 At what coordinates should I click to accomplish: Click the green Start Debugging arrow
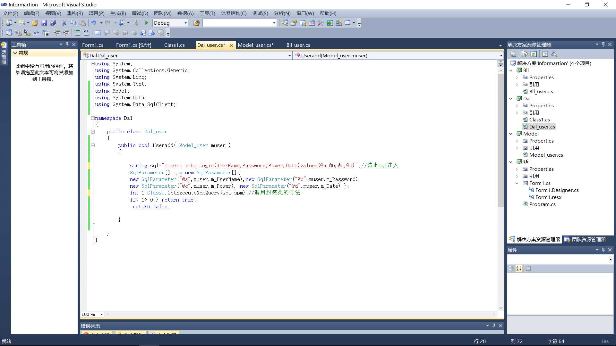pos(147,23)
